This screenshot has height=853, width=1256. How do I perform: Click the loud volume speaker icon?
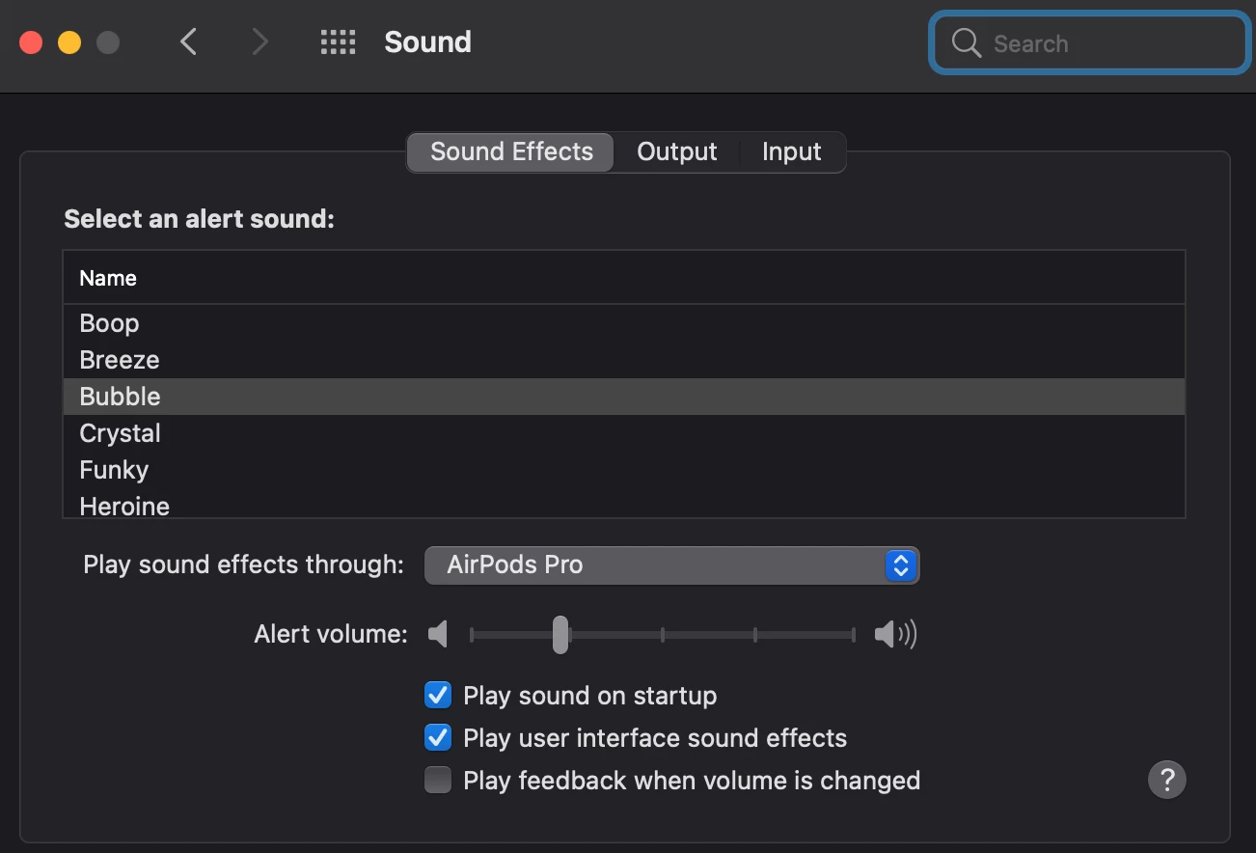[x=895, y=634]
